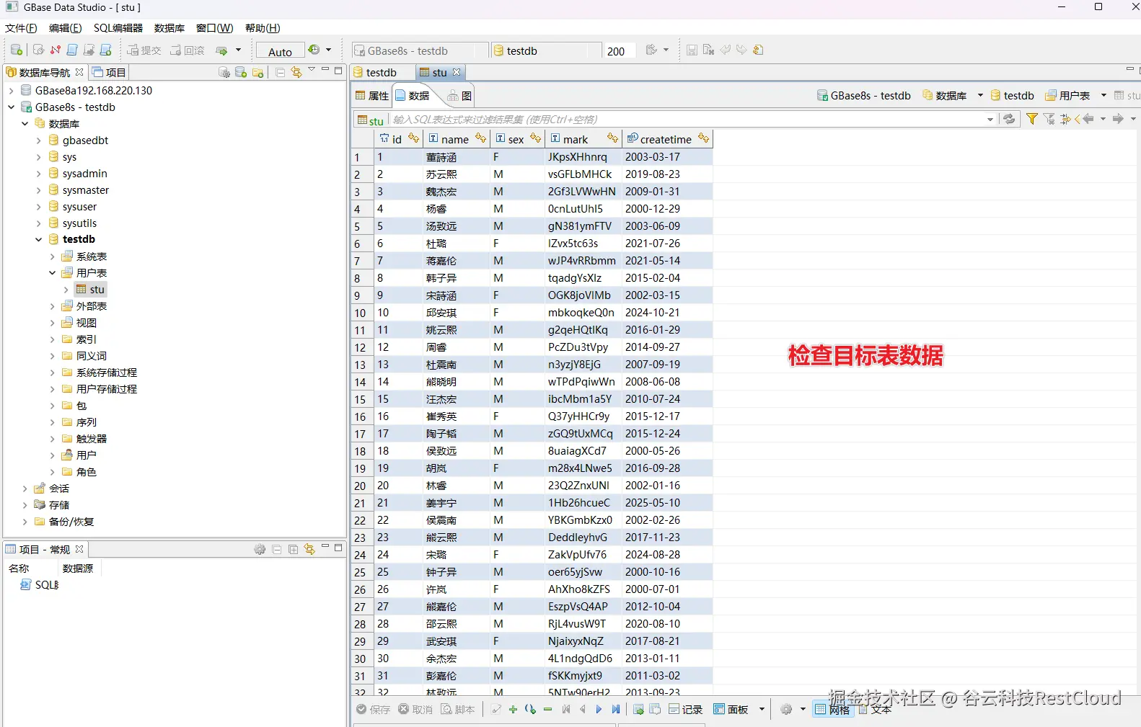This screenshot has width=1141, height=727.
Task: Click the result limit field showing 200
Action: 619,51
